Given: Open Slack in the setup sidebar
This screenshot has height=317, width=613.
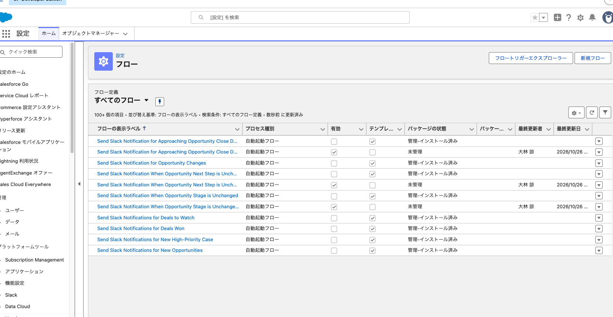Looking at the screenshot, I should point(11,295).
